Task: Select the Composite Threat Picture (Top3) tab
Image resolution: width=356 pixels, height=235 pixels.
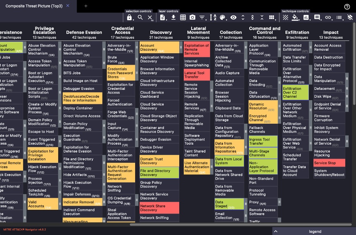Action: coord(34,6)
